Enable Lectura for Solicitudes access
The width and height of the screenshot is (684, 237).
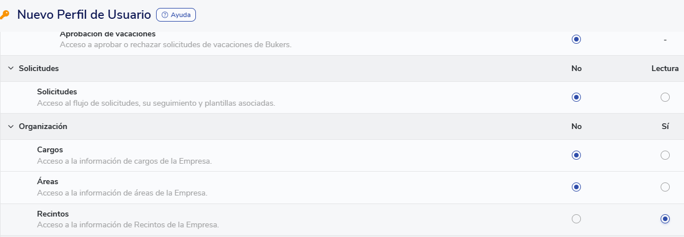[665, 97]
